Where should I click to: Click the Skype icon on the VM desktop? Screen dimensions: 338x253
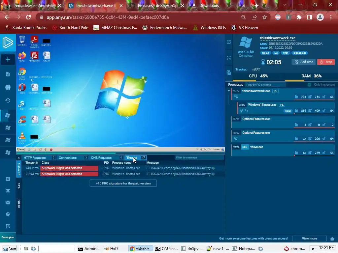click(22, 104)
